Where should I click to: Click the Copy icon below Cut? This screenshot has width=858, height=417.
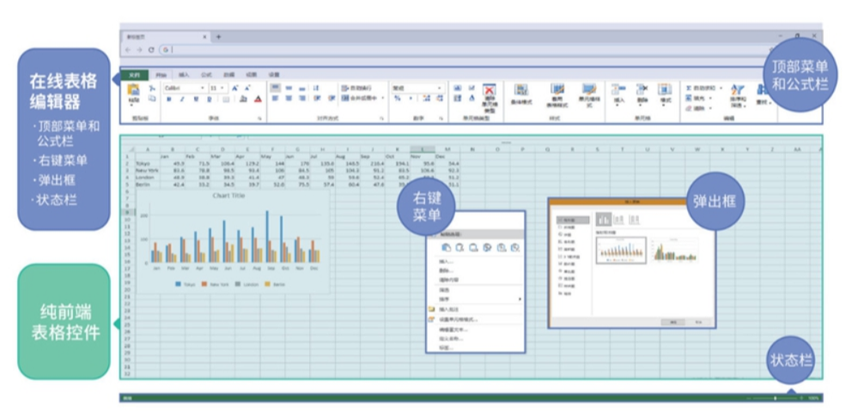[x=152, y=99]
